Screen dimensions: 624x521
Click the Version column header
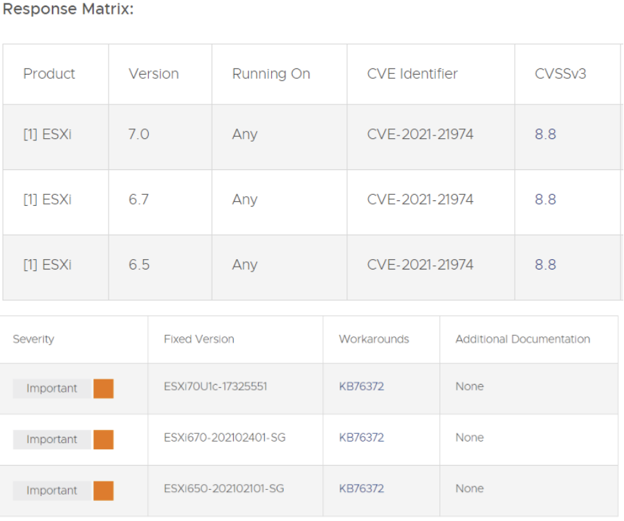[x=150, y=74]
